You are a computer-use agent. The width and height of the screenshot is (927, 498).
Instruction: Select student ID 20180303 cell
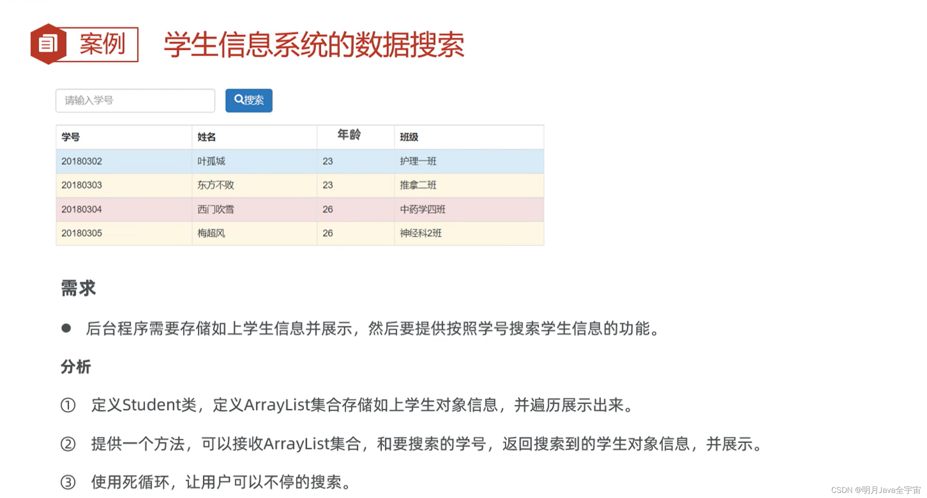(x=82, y=185)
